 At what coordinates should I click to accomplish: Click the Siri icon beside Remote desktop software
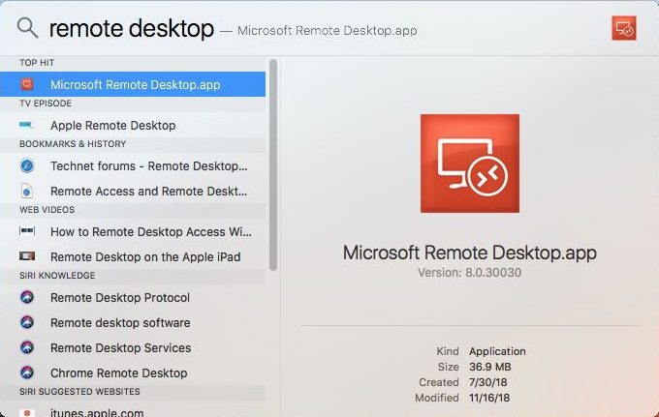[27, 322]
